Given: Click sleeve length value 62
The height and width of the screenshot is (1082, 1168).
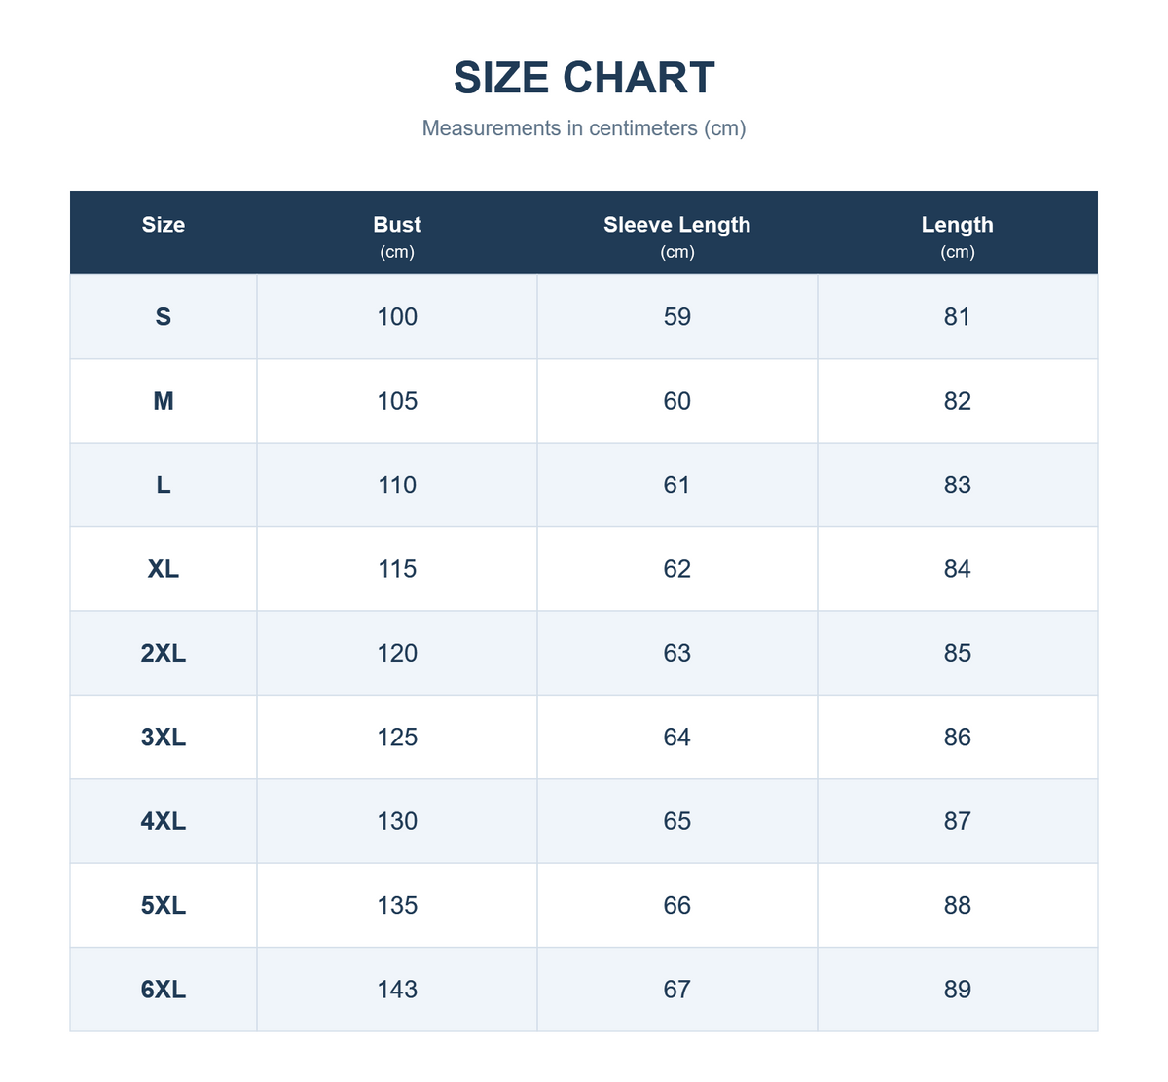Looking at the screenshot, I should (677, 569).
